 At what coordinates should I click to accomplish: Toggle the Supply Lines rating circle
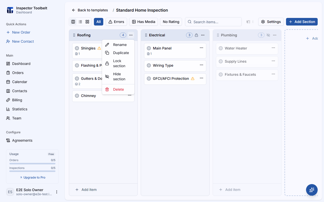click(x=221, y=61)
